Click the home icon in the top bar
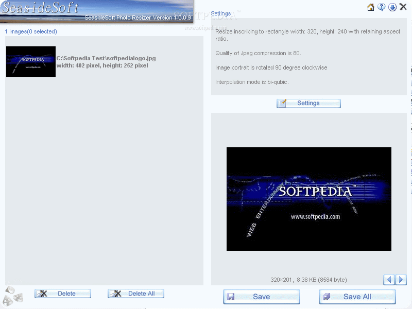The height and width of the screenshot is (309, 412). pos(371,7)
